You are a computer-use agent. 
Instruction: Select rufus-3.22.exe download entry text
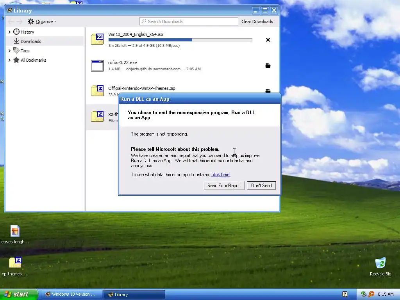122,62
